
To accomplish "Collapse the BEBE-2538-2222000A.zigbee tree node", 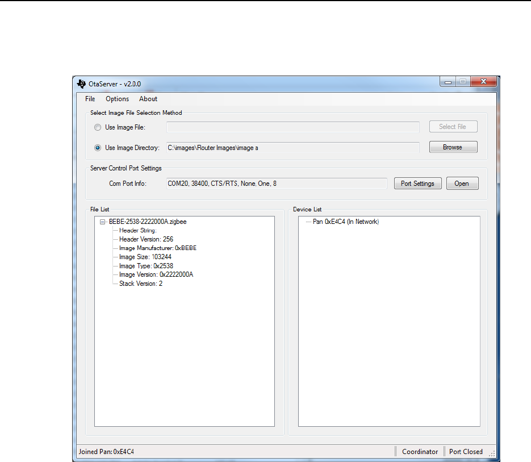I will tap(102, 222).
